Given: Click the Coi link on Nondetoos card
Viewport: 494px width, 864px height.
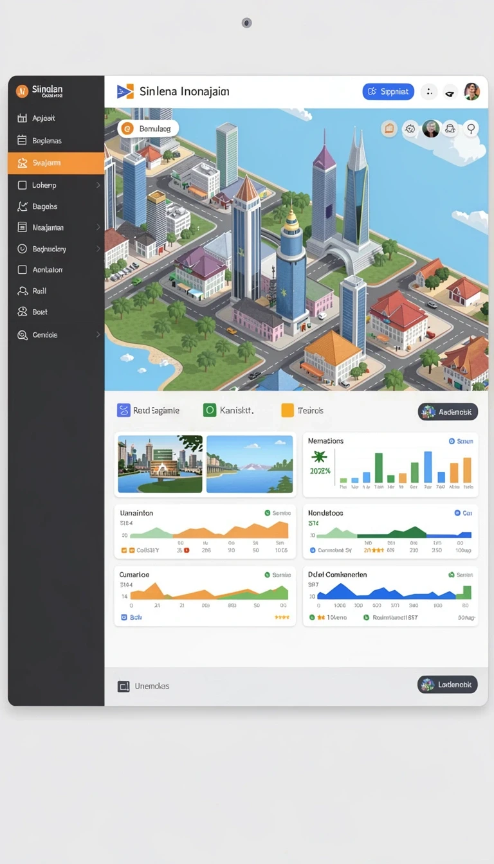Looking at the screenshot, I should click(463, 513).
